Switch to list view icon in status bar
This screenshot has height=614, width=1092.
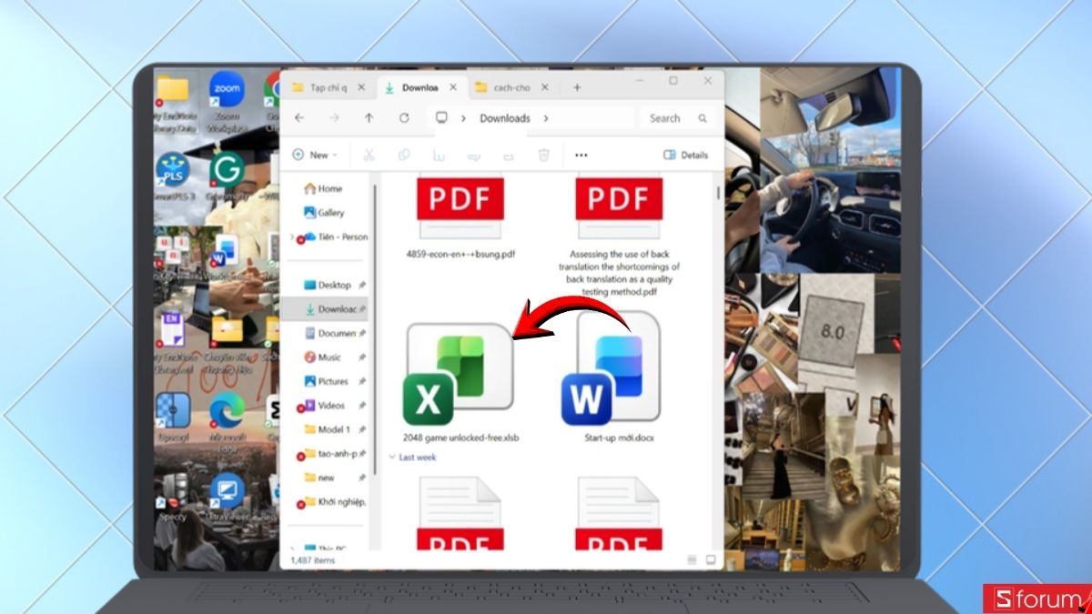[693, 559]
